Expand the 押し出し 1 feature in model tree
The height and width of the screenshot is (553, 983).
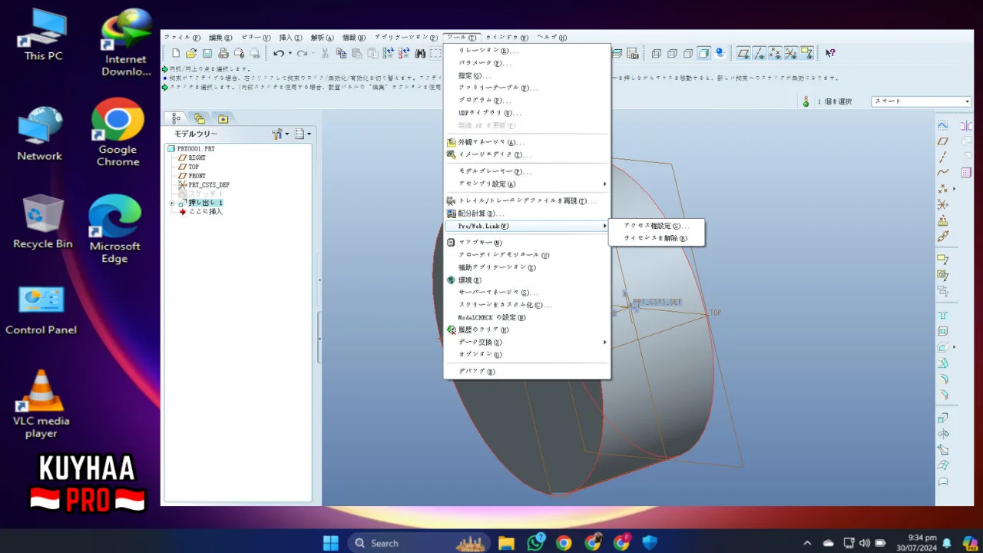[172, 204]
